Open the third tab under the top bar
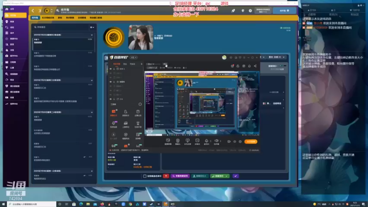The height and width of the screenshot is (207, 368). (x=60, y=17)
